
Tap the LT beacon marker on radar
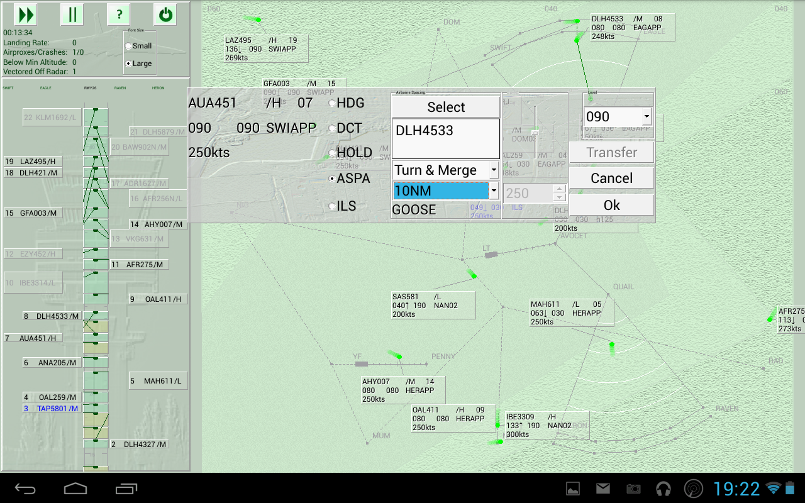point(491,255)
